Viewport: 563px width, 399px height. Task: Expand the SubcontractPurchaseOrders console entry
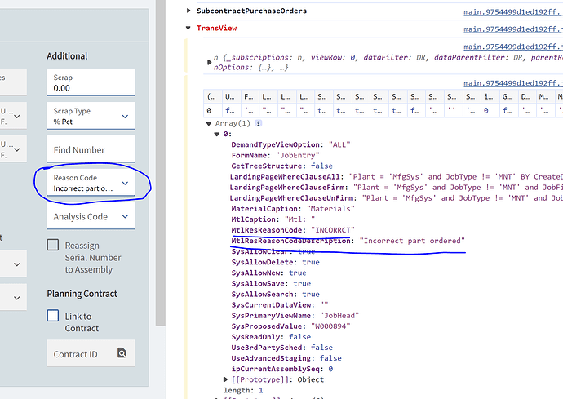click(x=189, y=11)
